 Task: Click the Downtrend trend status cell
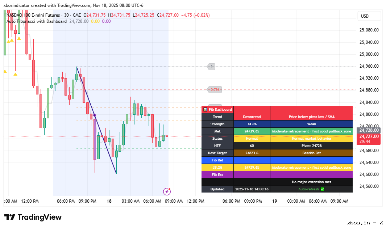tap(252, 117)
